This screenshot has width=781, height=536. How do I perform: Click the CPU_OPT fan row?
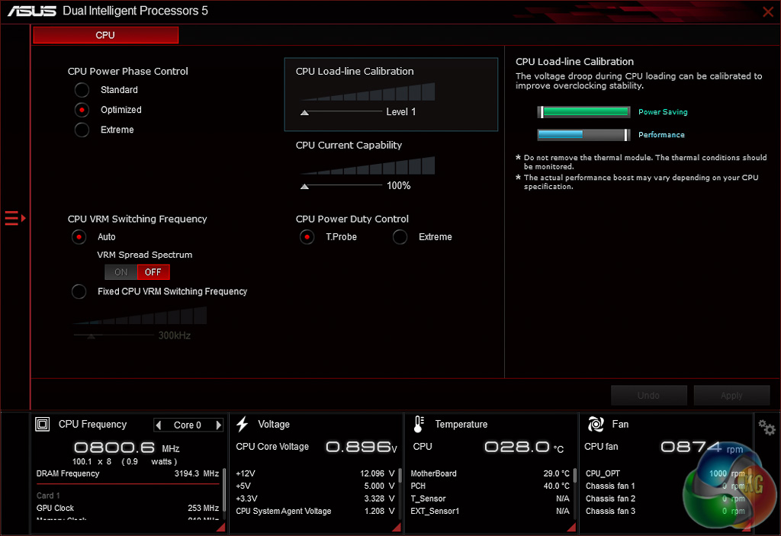coord(665,473)
